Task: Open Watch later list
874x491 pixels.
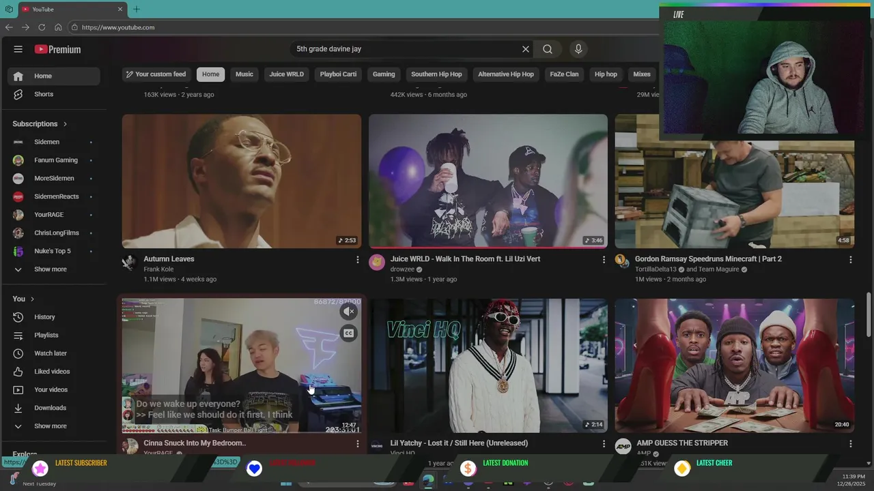Action: [53, 353]
